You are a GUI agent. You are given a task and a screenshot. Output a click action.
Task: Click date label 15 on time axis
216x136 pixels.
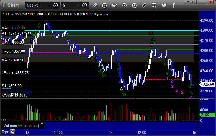194,133
